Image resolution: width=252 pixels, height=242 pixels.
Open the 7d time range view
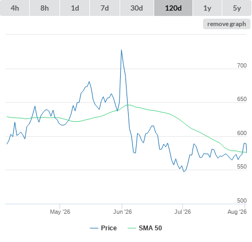[105, 8]
